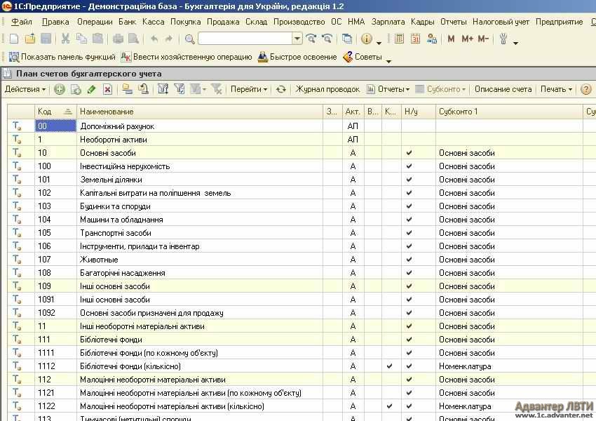This screenshot has width=596, height=421.
Task: Click the New document icon in the main toolbar
Action: click(x=14, y=39)
